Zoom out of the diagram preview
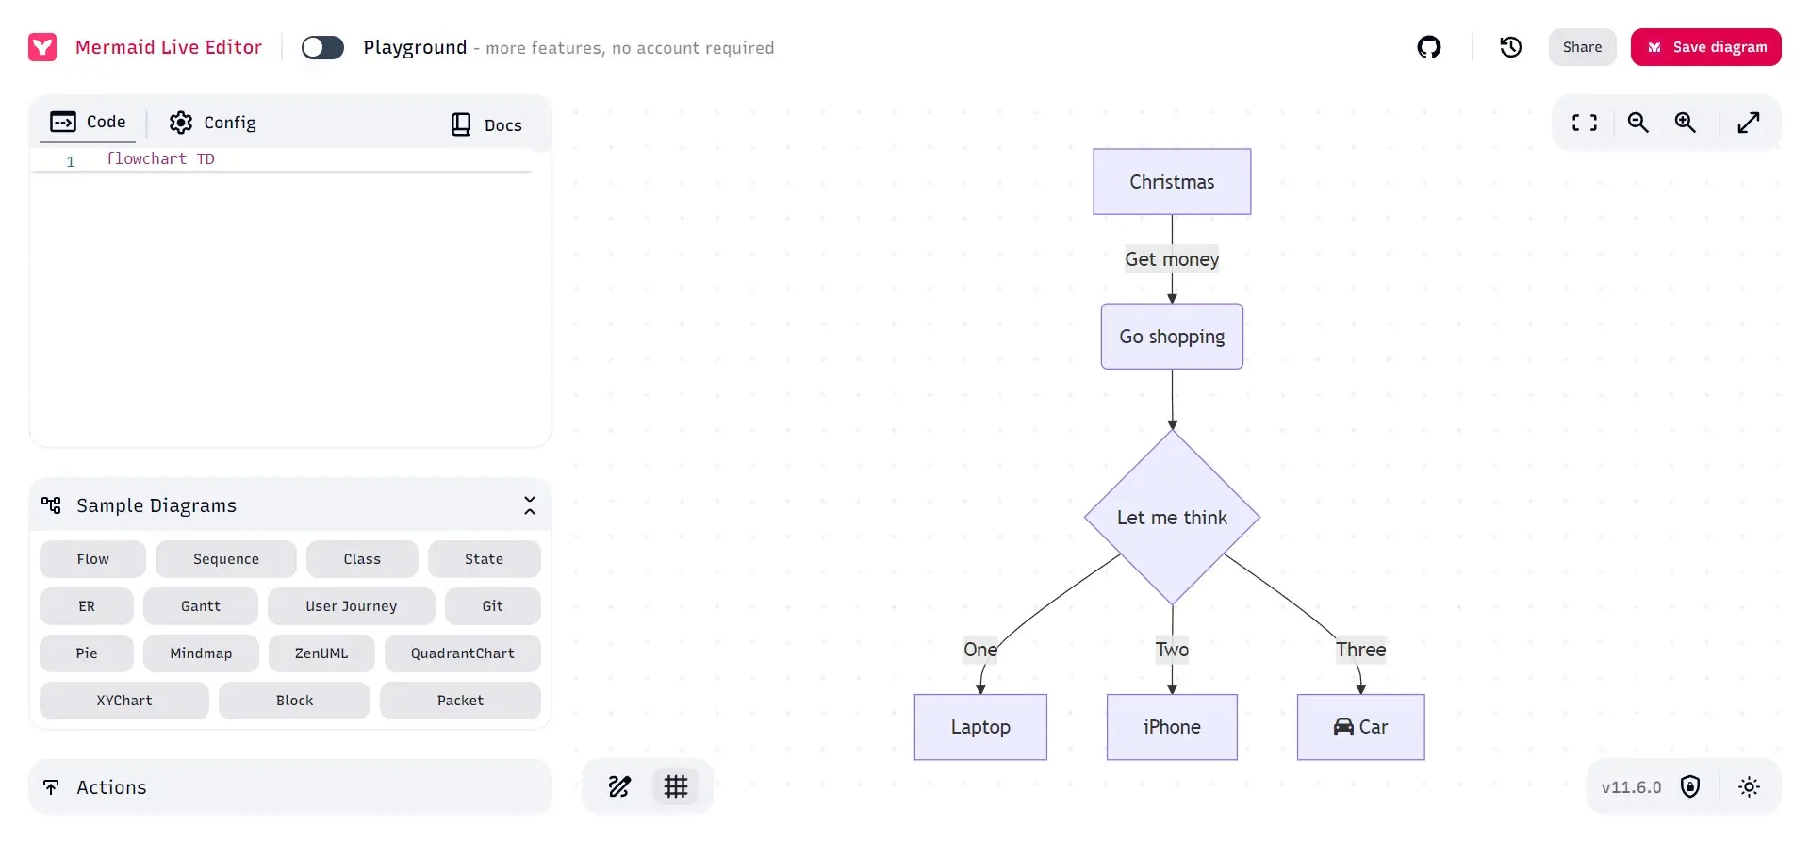The image size is (1810, 843). coord(1637,123)
